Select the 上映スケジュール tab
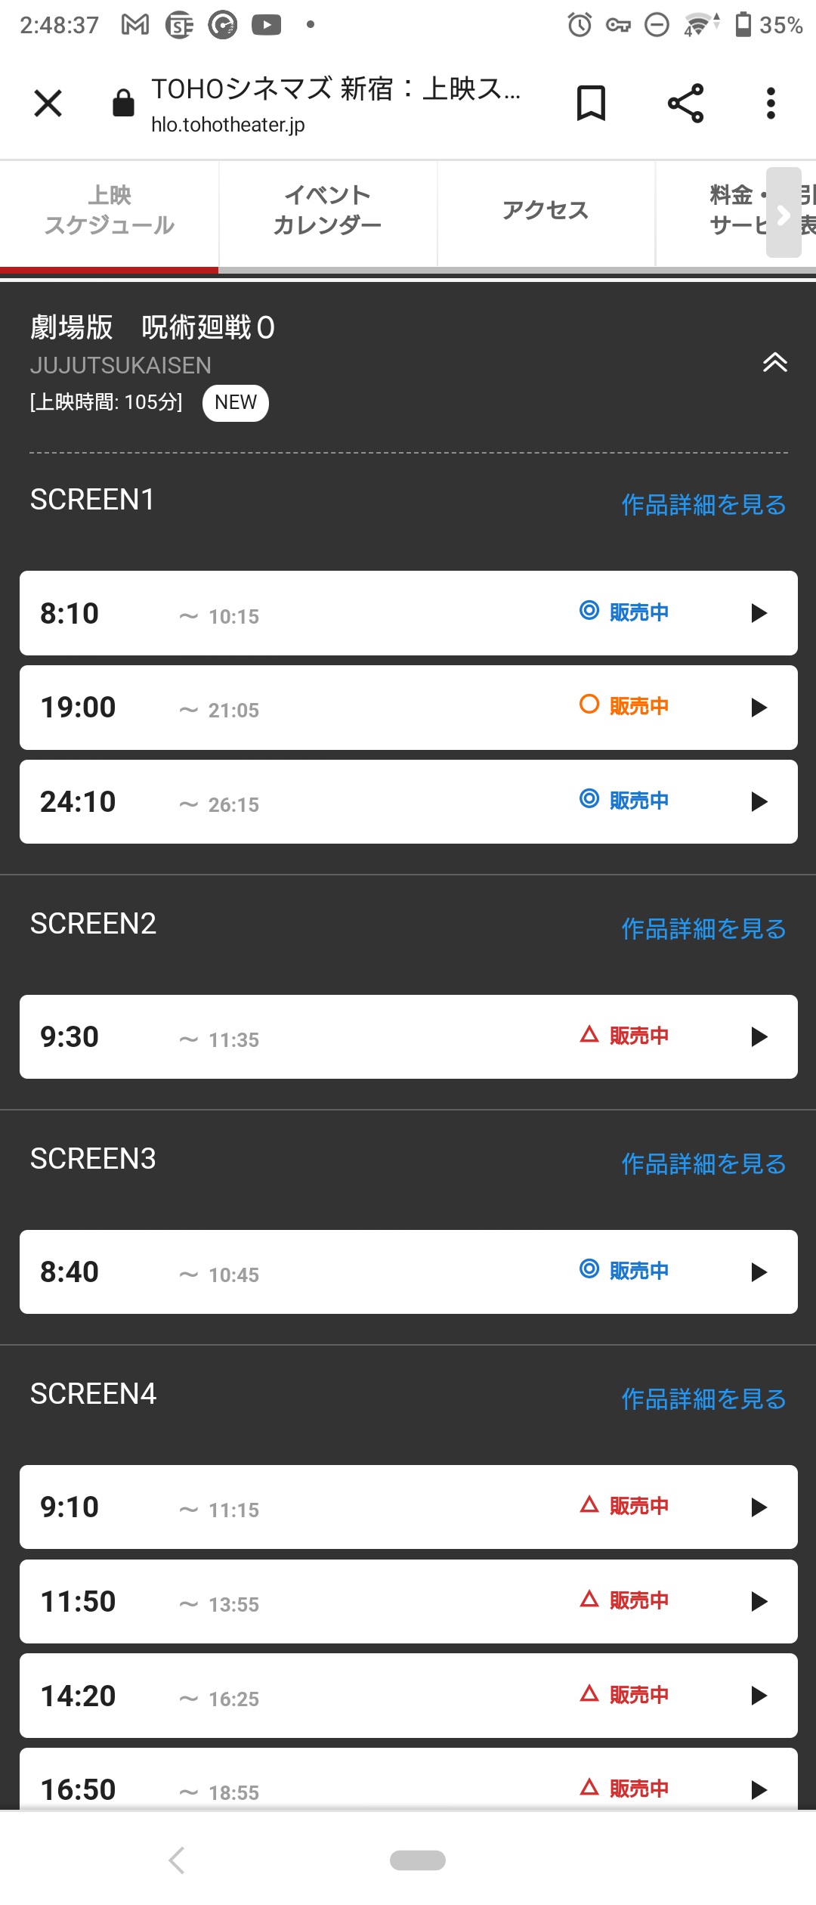The image size is (816, 1905). pos(109,210)
